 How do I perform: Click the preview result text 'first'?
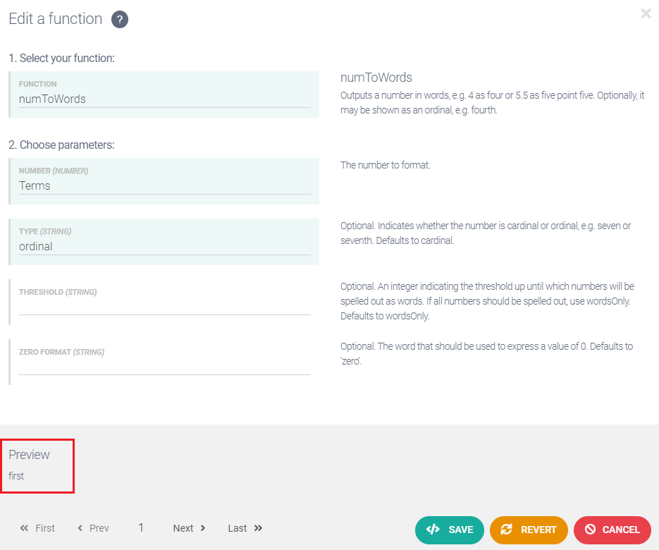[x=16, y=476]
